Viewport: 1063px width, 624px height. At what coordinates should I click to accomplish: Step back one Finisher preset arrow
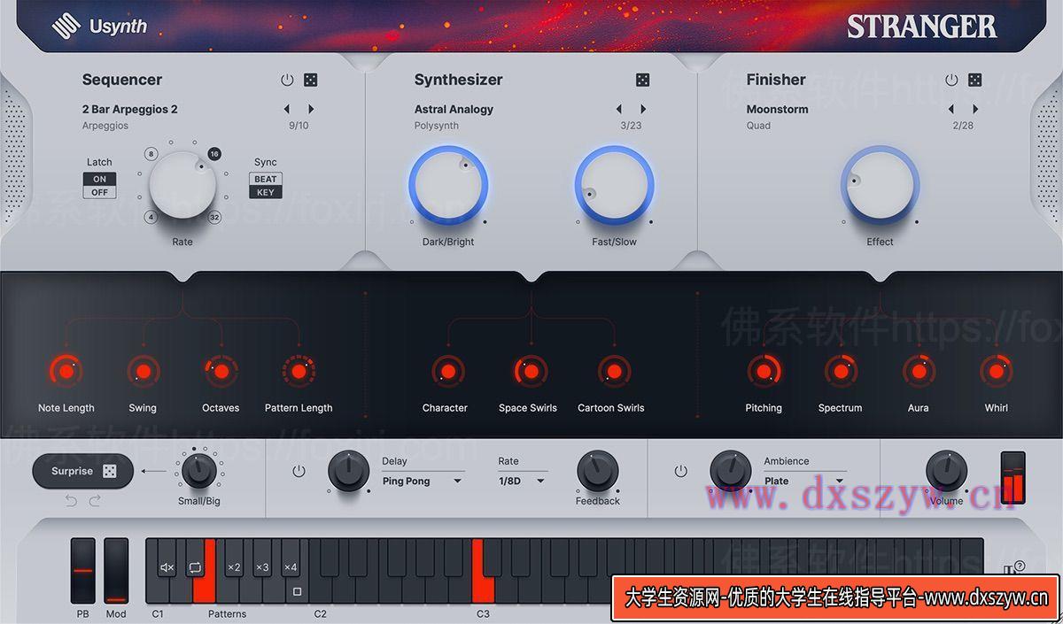click(951, 110)
